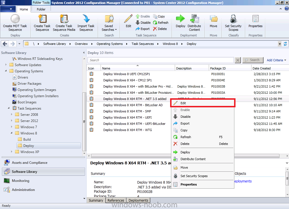This screenshot has width=289, height=209.
Task: Switch to the Home ribbon tab
Action: (x=24, y=9)
